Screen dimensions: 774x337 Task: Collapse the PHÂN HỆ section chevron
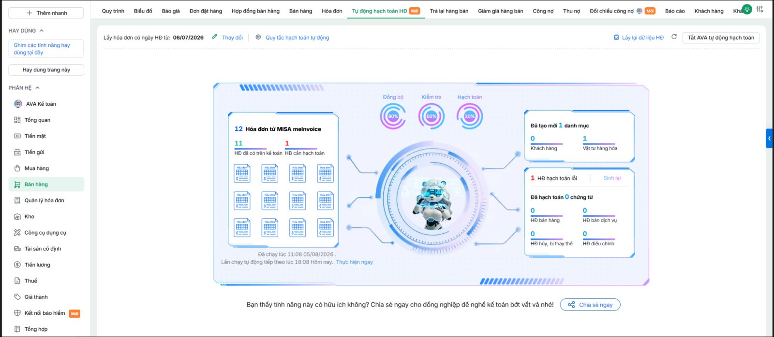coord(37,88)
